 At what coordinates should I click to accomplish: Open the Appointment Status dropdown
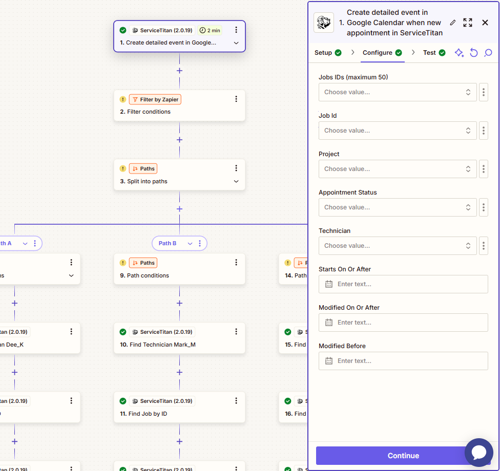point(398,207)
